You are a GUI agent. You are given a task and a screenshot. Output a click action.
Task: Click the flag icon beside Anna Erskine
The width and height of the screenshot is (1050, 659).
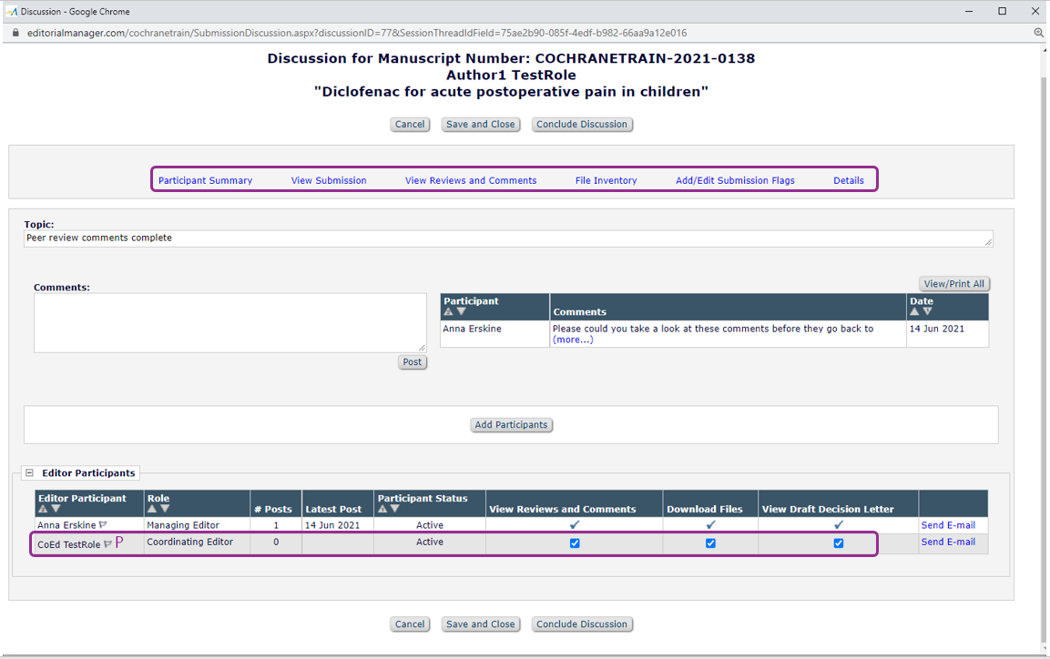pos(103,525)
